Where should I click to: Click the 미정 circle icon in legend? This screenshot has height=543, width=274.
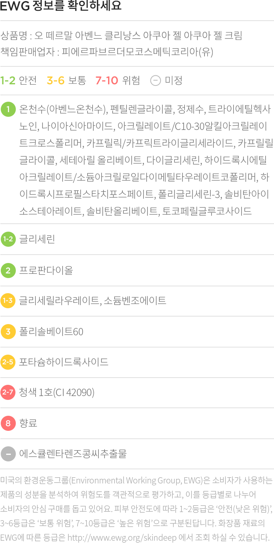[155, 80]
